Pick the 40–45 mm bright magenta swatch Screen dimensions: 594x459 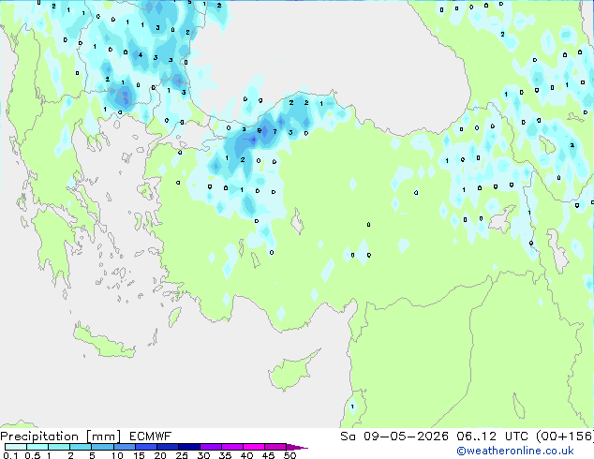tap(254, 447)
